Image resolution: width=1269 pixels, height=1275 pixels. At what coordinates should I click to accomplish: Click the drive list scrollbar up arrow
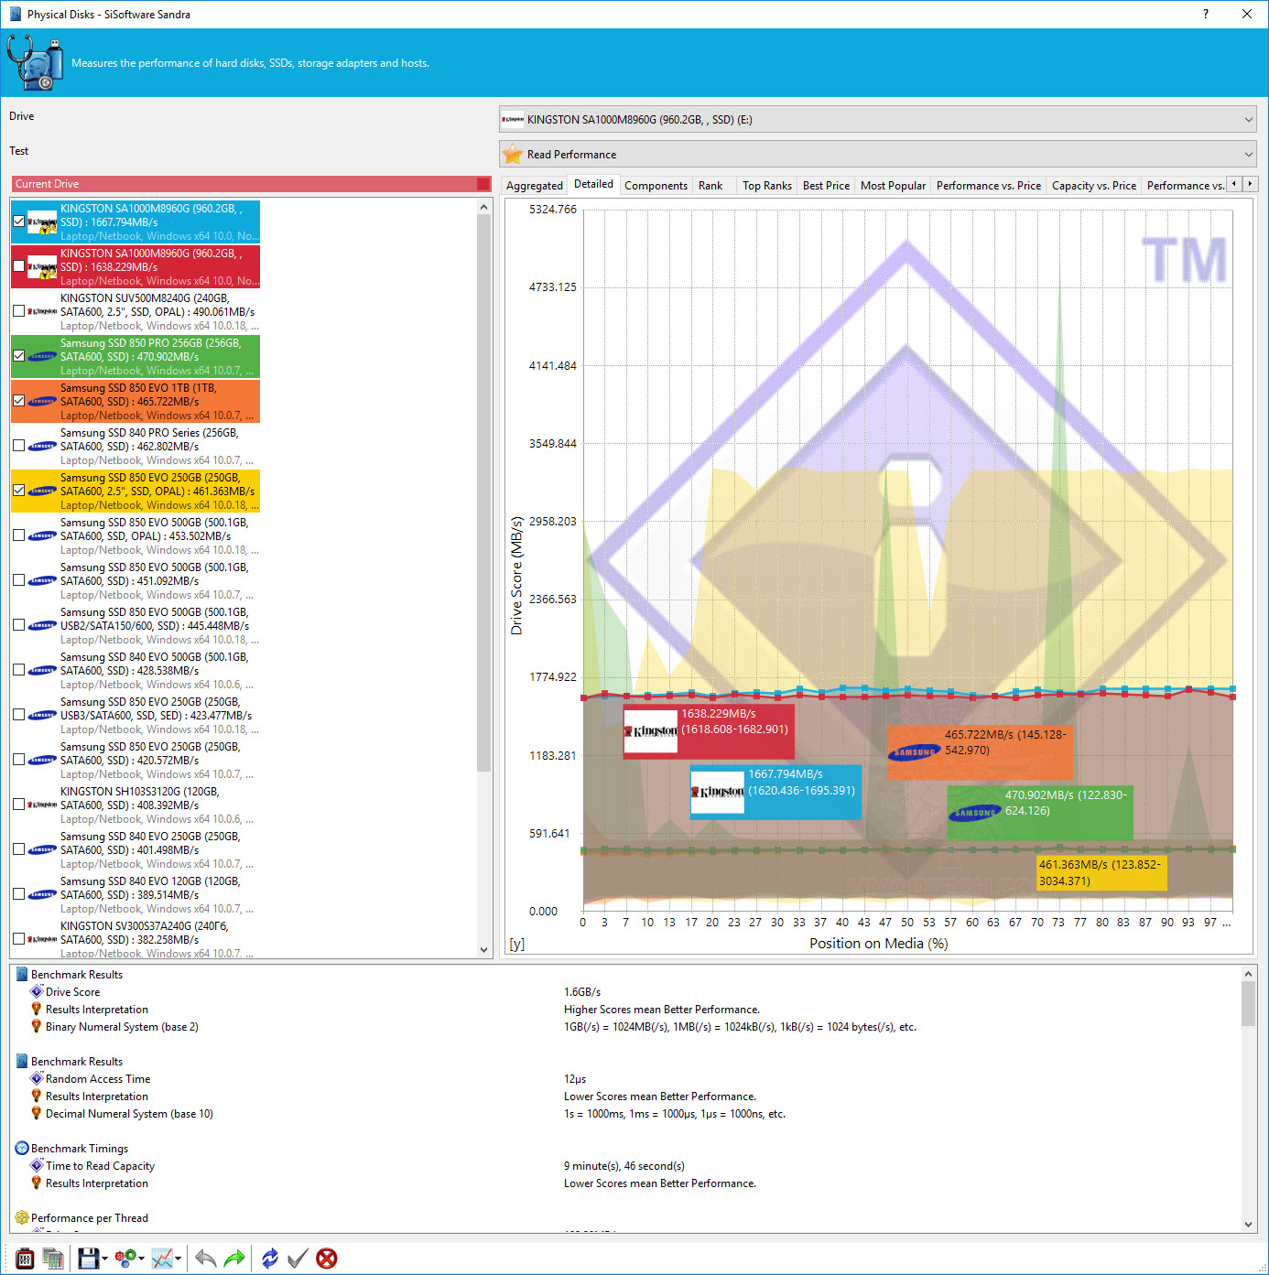484,208
